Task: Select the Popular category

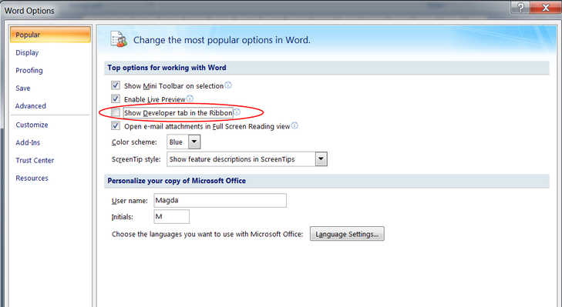Action: tap(50, 35)
